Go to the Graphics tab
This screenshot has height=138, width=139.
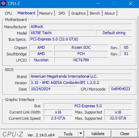(79, 13)
